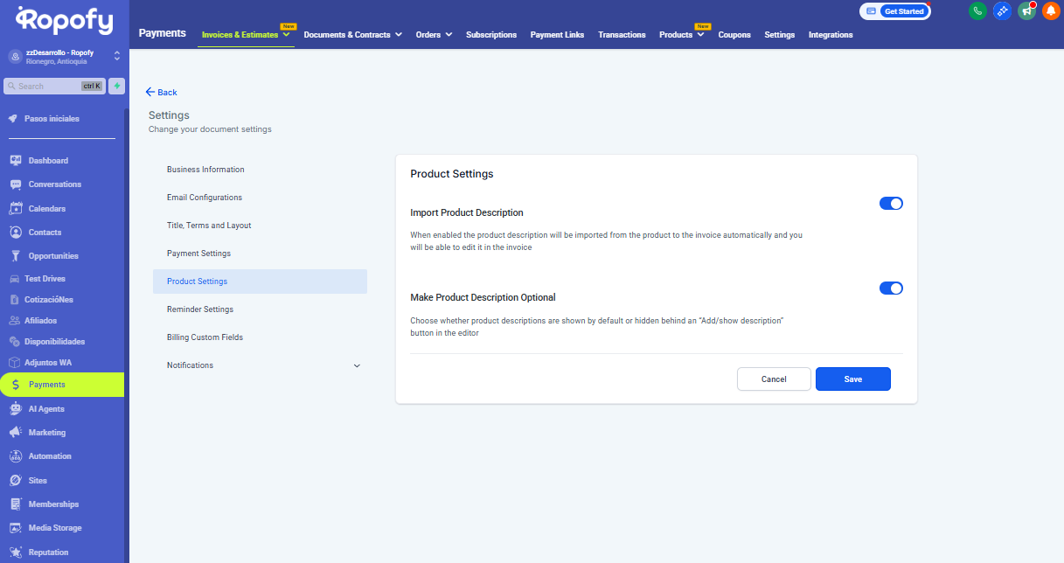The height and width of the screenshot is (563, 1064).
Task: Open the Documents & Contracts dropdown
Action: tap(352, 35)
